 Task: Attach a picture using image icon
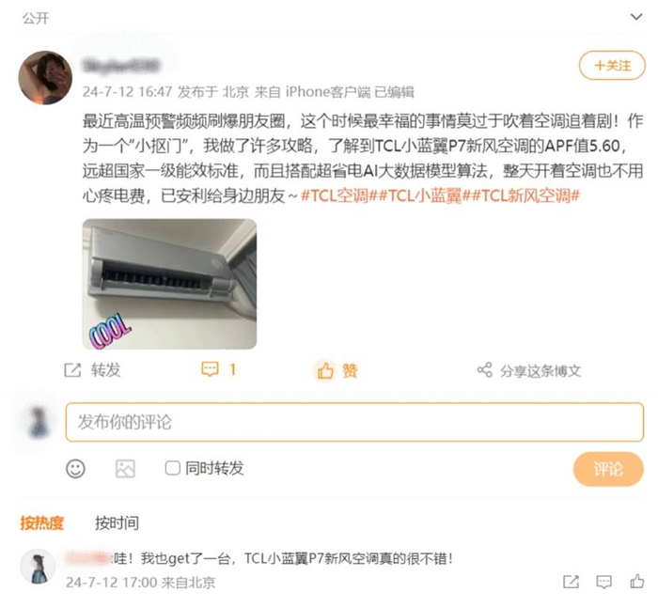[125, 469]
